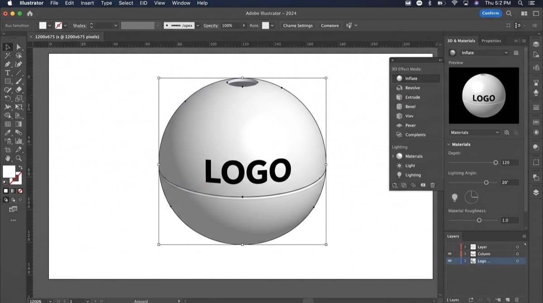
Task: Select the Paintbrush tool
Action: (19, 82)
